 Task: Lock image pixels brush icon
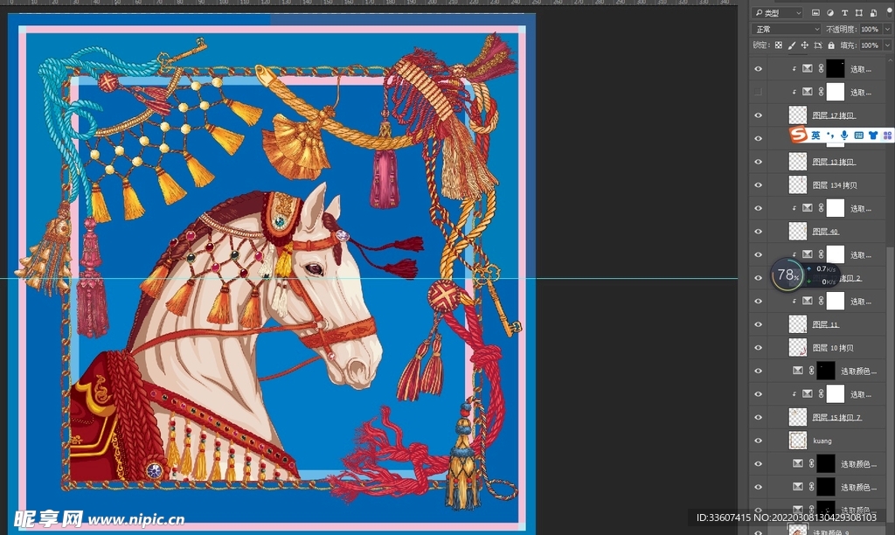[x=791, y=45]
